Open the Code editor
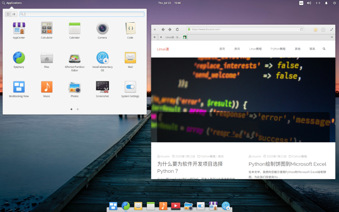The width and height of the screenshot is (339, 212). (x=130, y=28)
